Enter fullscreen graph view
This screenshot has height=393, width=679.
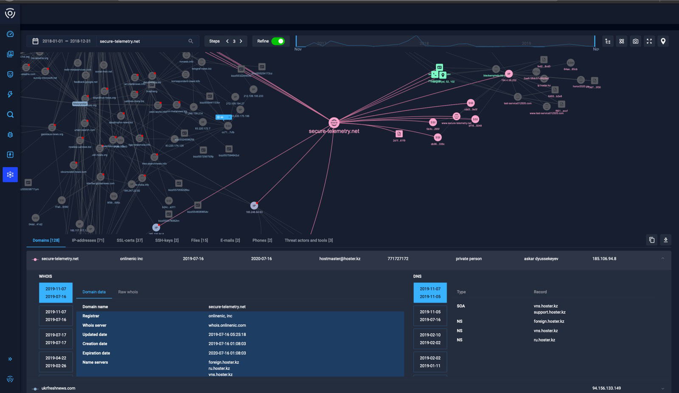pyautogui.click(x=649, y=41)
